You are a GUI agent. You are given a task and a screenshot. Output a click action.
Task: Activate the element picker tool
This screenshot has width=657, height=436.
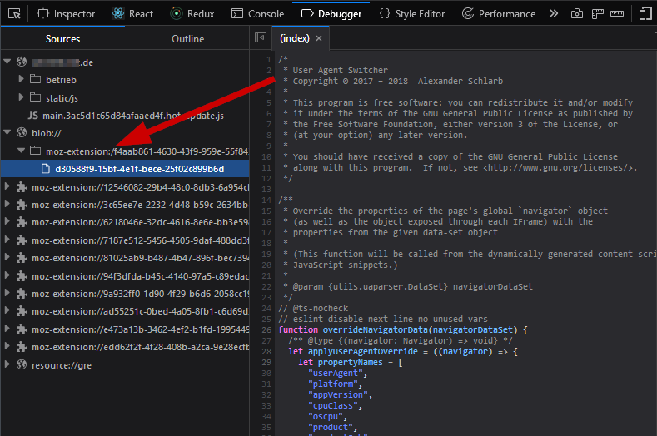(x=14, y=14)
